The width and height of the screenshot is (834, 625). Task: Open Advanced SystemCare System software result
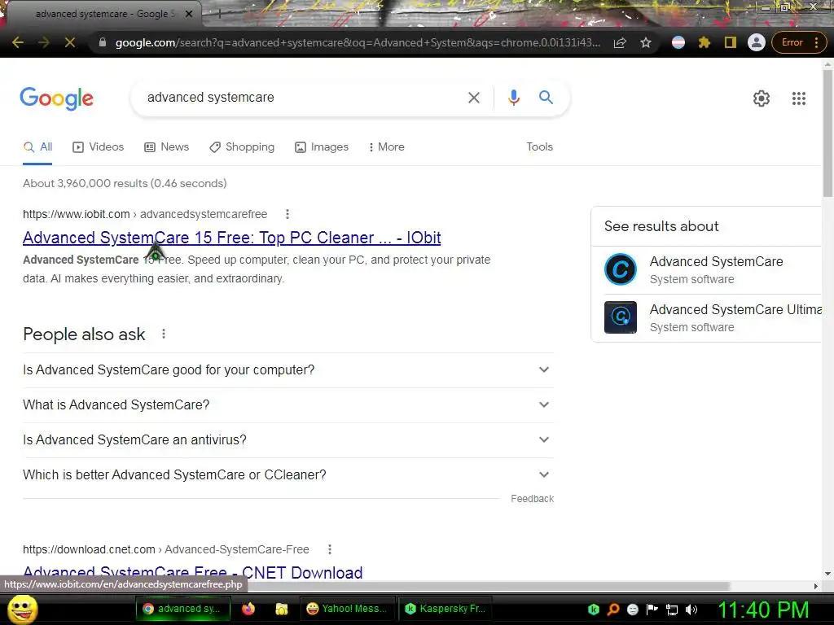(712, 270)
